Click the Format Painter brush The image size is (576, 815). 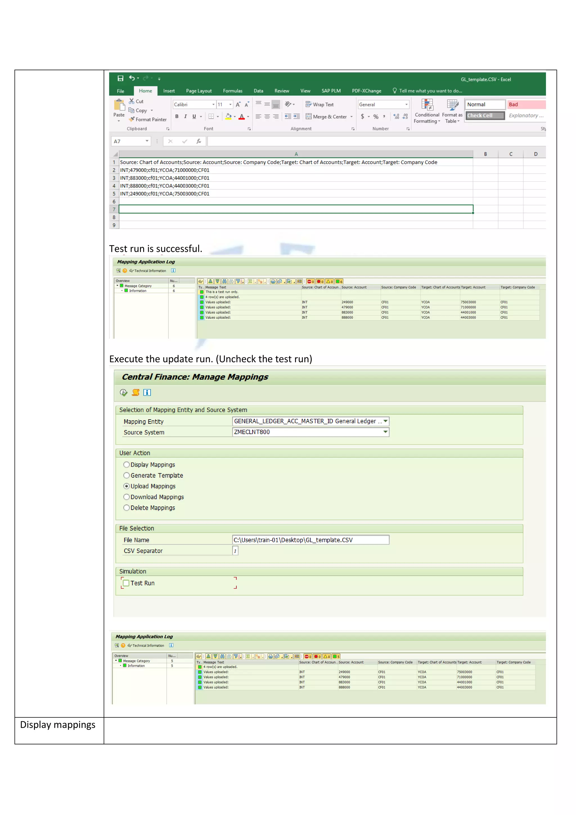[x=132, y=119]
